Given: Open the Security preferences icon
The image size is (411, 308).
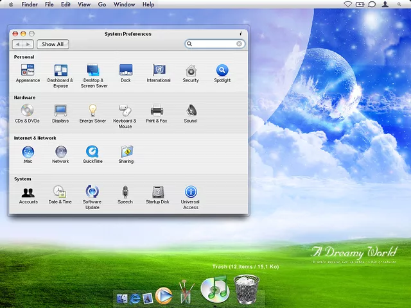Looking at the screenshot, I should pyautogui.click(x=191, y=71).
